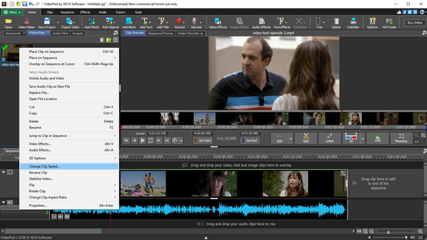Viewport: 427px width, 240px height.
Task: Toggle video track visibility eye icon
Action: pyautogui.click(x=10, y=172)
